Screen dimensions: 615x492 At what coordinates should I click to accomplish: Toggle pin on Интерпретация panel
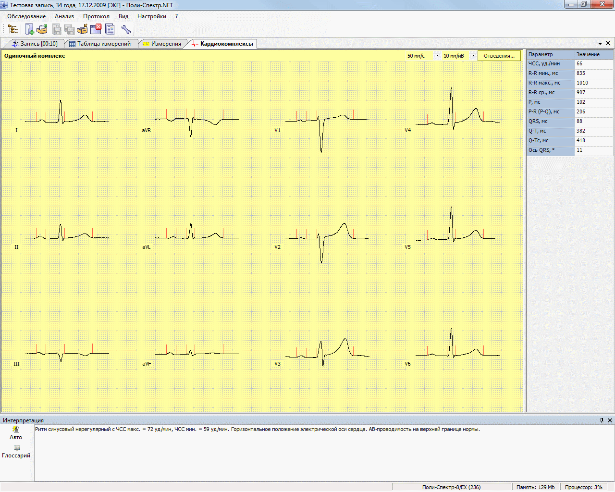tap(602, 420)
